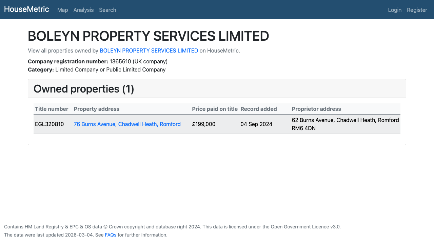Sort by the Price paid on title column
The height and width of the screenshot is (244, 434).
215,109
